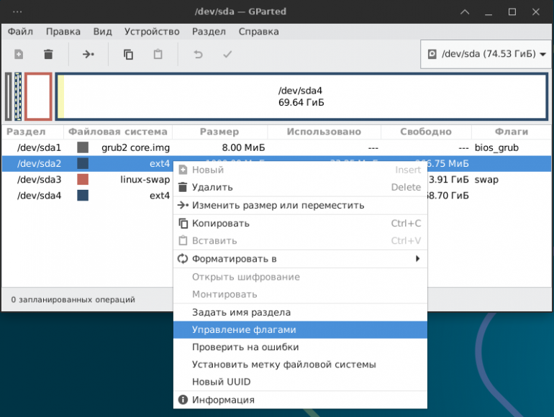Click the Apply operations checkmark icon
This screenshot has width=554, height=417.
227,55
